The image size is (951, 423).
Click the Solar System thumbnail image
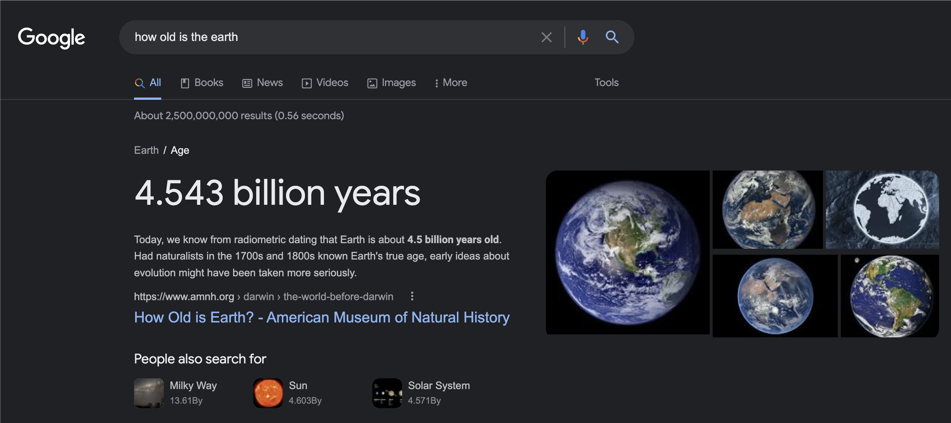[x=387, y=393]
